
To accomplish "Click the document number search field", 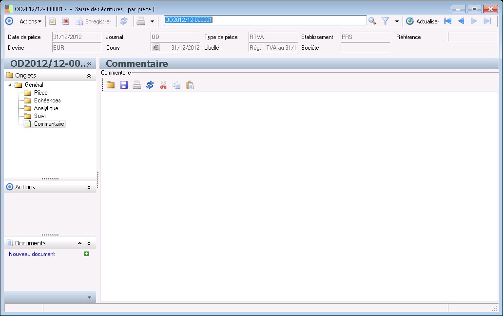I will (x=265, y=20).
